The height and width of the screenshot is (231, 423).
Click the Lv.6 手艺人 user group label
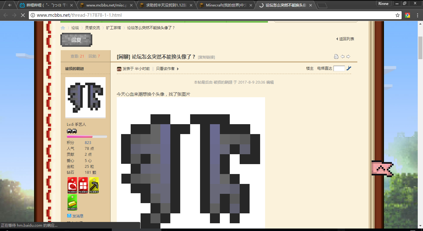coord(76,124)
